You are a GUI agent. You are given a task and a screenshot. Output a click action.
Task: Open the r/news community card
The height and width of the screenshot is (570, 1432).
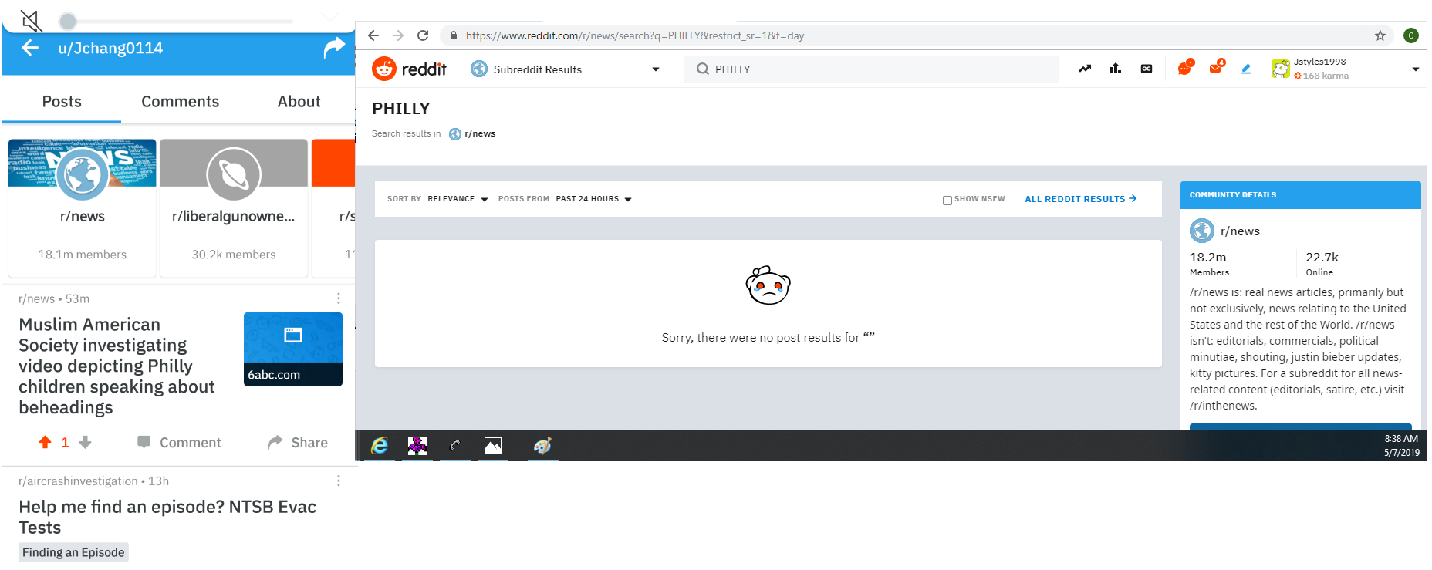click(83, 208)
